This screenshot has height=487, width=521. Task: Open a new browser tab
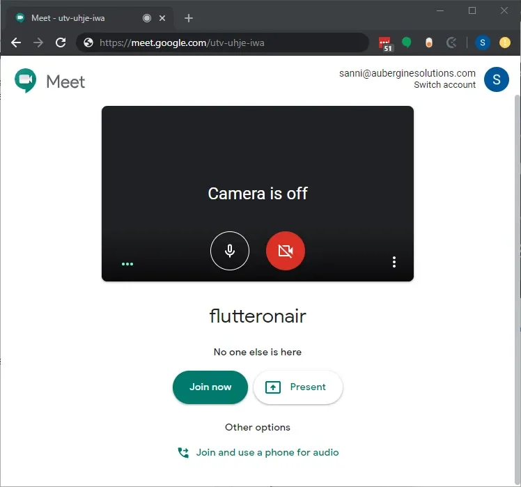189,18
